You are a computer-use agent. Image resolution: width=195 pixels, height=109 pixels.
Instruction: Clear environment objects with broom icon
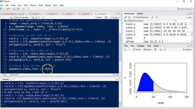pyautogui.click(x=152, y=17)
